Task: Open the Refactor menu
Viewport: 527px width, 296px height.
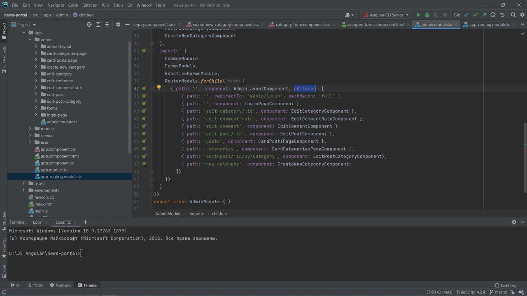Action: point(90,5)
